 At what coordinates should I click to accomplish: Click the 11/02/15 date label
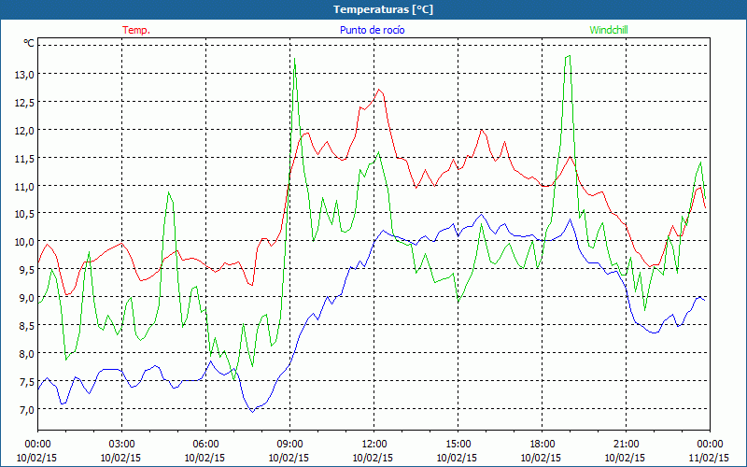coord(709,458)
